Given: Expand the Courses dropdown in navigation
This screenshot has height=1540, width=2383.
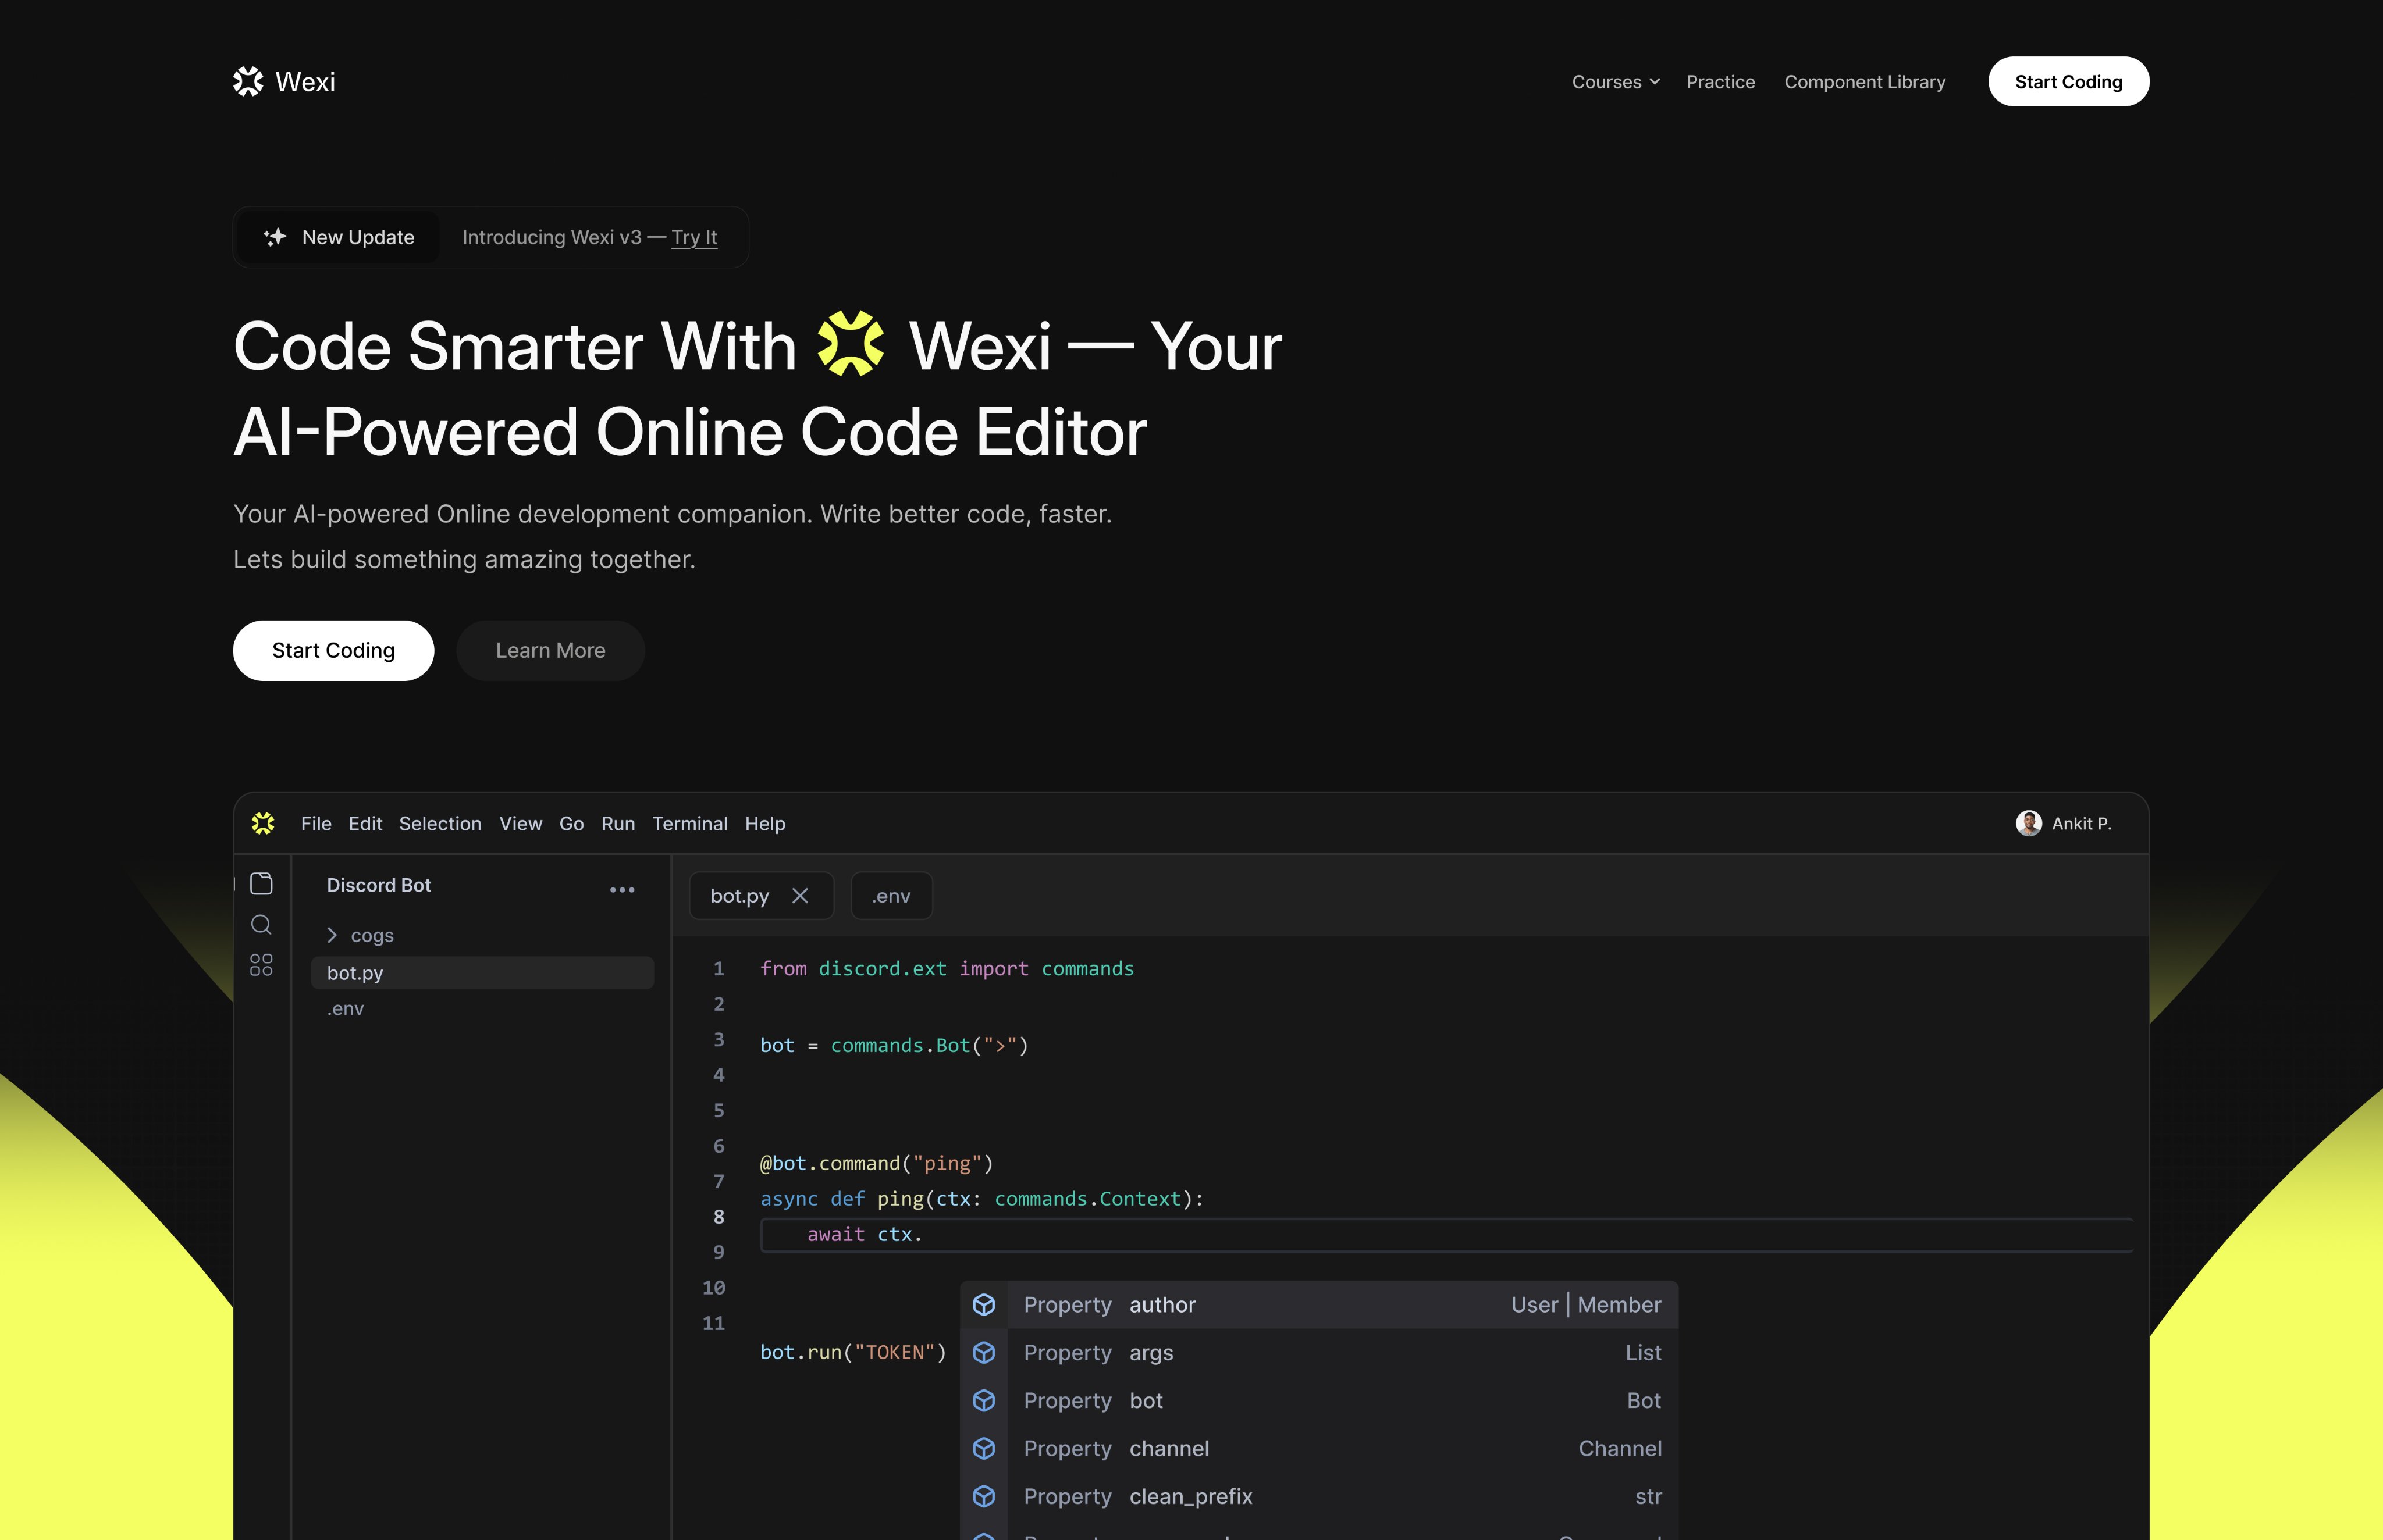Looking at the screenshot, I should pyautogui.click(x=1614, y=82).
